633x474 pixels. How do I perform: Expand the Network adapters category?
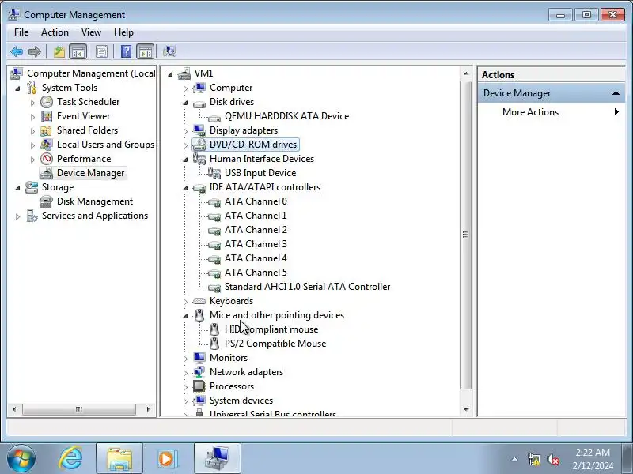coord(185,373)
